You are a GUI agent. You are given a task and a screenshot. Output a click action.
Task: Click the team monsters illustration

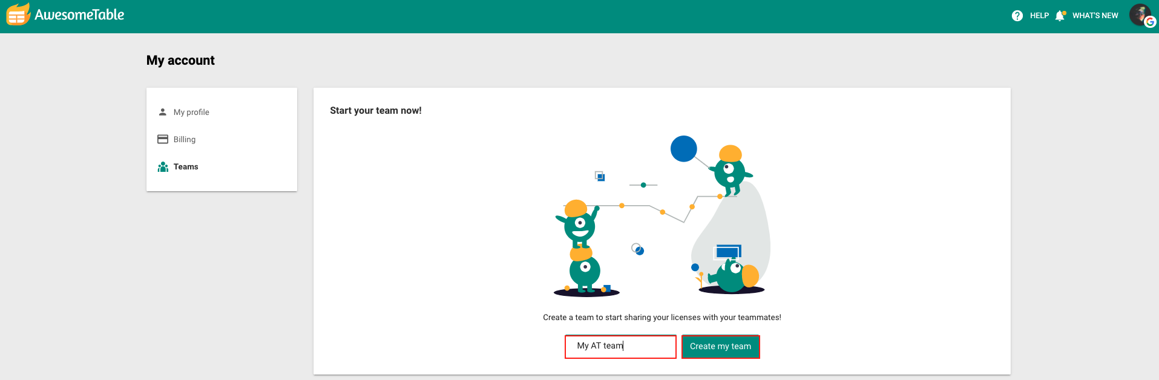tap(662, 217)
